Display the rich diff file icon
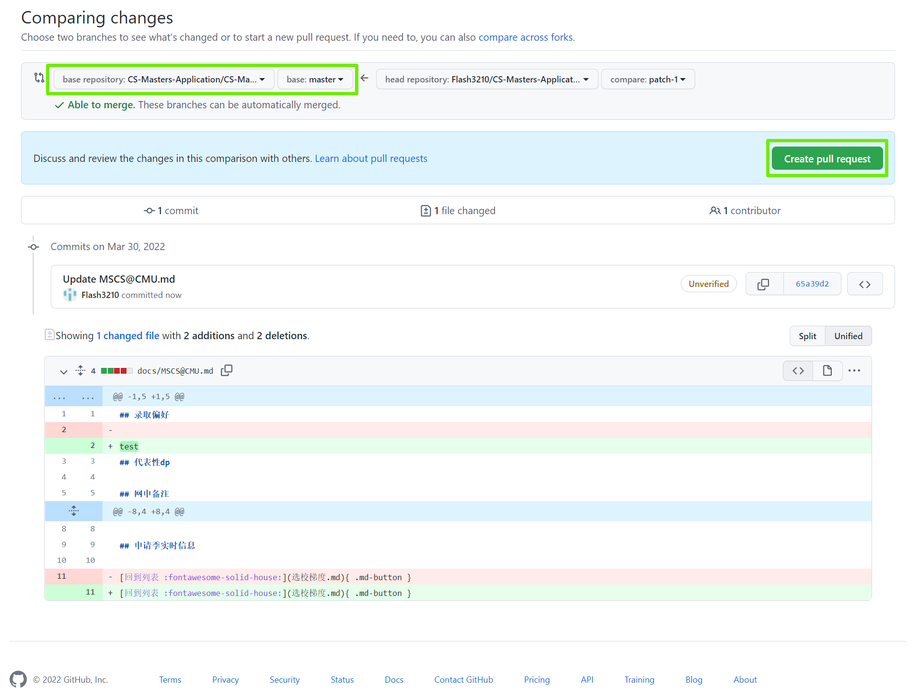 pos(827,371)
